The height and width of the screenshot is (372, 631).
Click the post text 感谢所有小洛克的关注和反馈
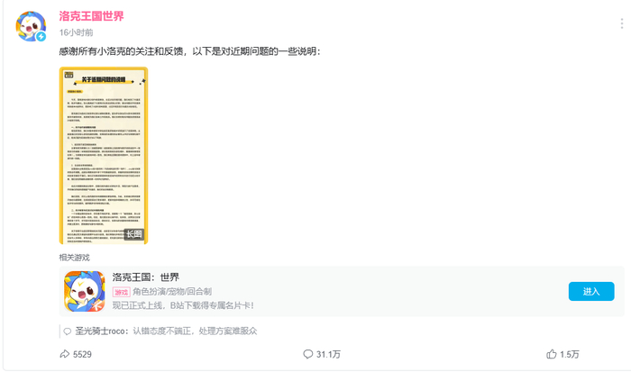coord(121,51)
